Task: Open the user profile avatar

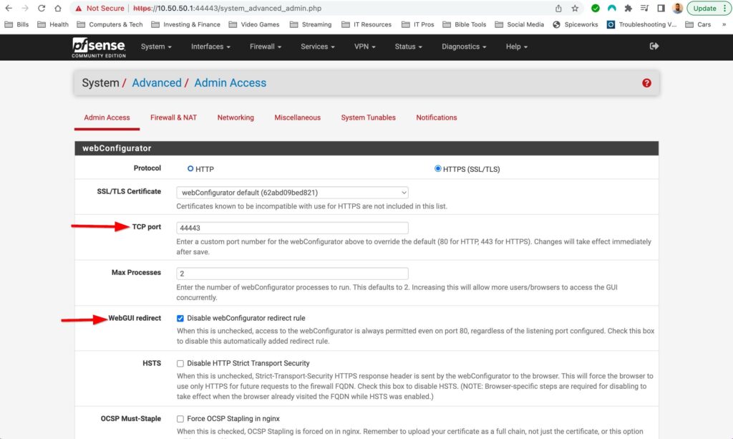Action: coord(677,9)
